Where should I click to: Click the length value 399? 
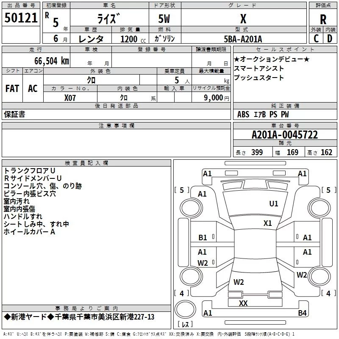[257, 153]
